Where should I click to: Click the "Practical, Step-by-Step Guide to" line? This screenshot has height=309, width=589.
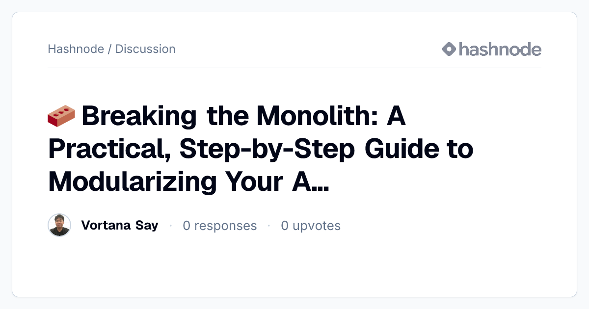click(261, 149)
